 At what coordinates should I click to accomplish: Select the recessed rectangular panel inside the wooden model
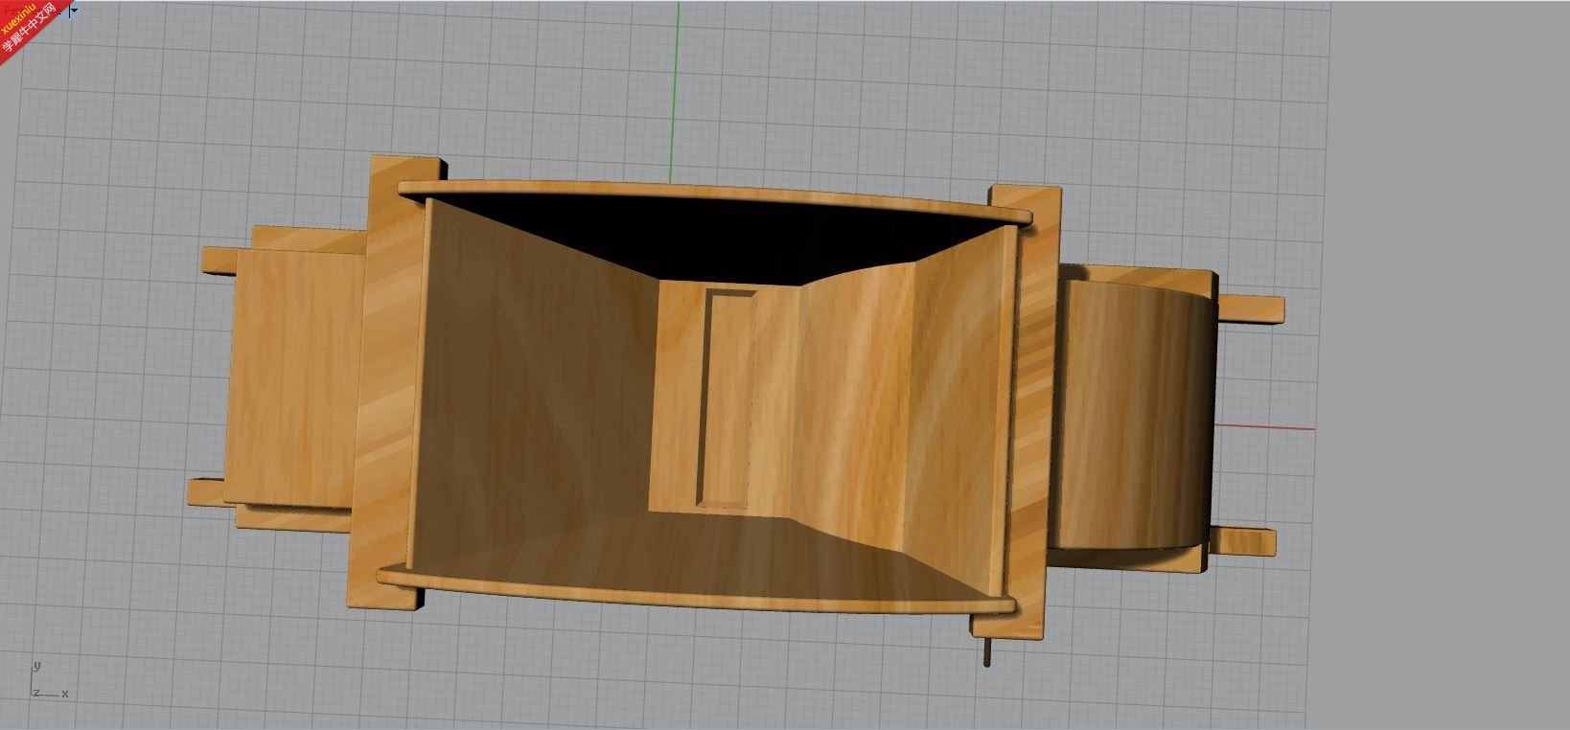tap(726, 399)
